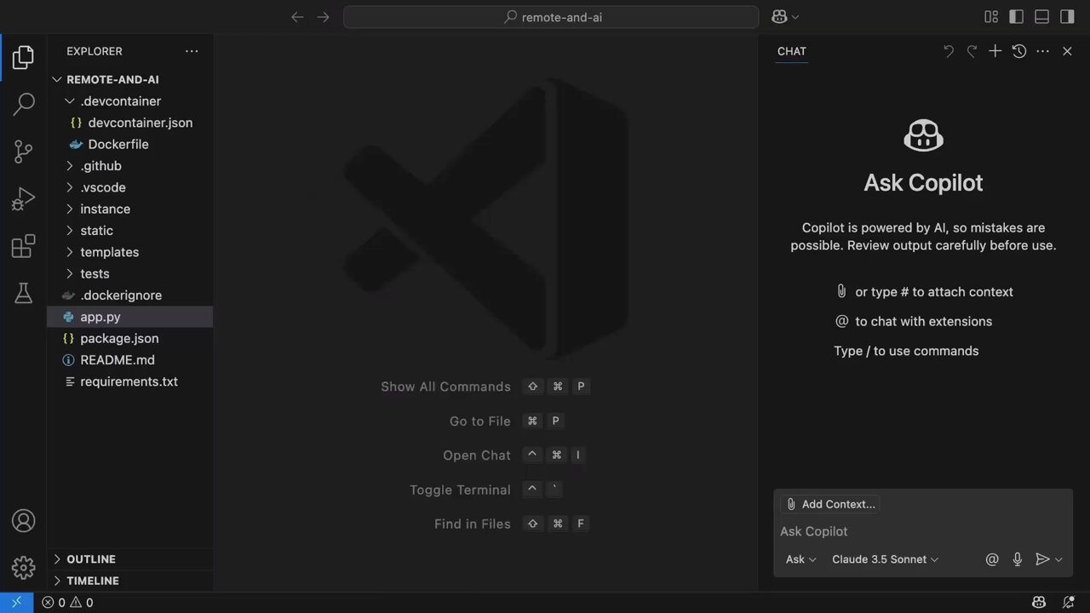Open the Extensions view
1090x613 pixels.
point(23,246)
